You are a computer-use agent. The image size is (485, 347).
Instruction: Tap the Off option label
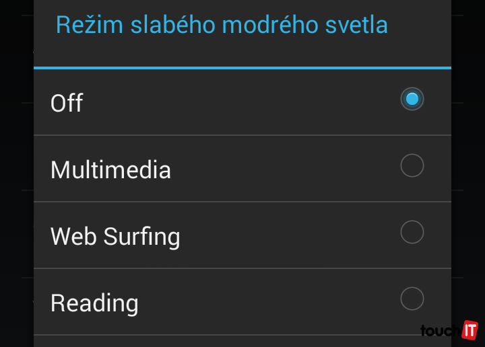[67, 104]
